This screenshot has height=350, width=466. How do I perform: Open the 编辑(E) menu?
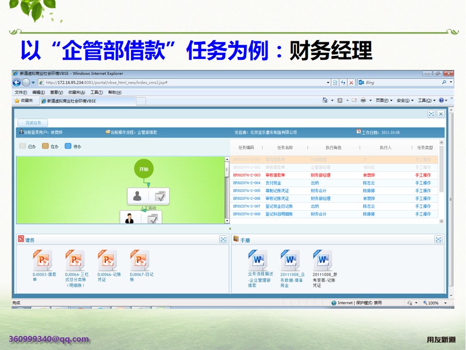[39, 92]
